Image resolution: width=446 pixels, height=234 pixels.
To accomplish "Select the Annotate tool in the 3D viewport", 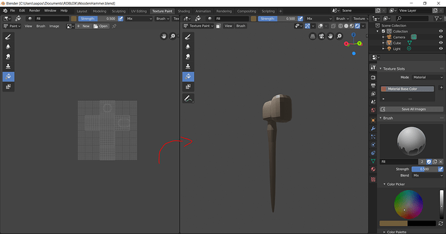I will 188,98.
